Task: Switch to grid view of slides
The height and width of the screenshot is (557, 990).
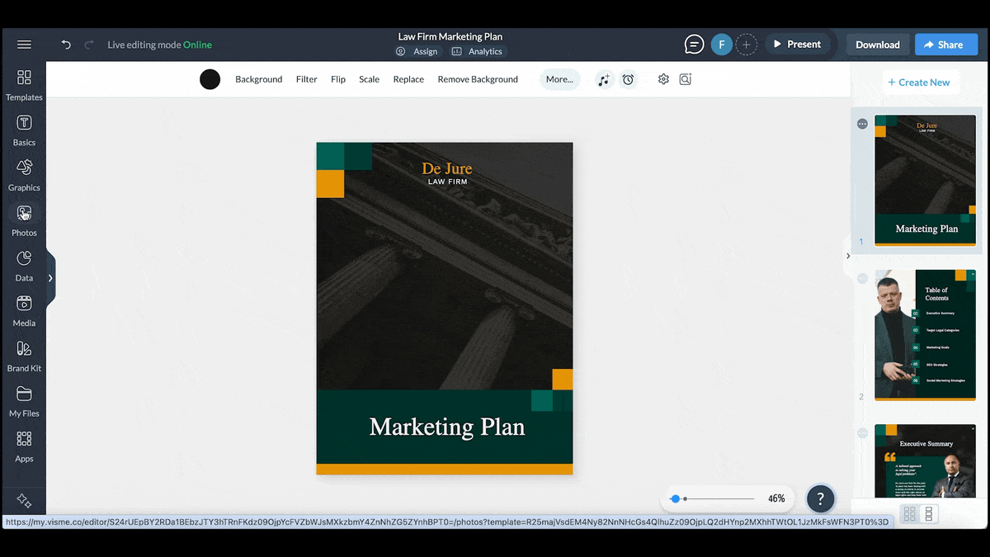Action: (910, 514)
